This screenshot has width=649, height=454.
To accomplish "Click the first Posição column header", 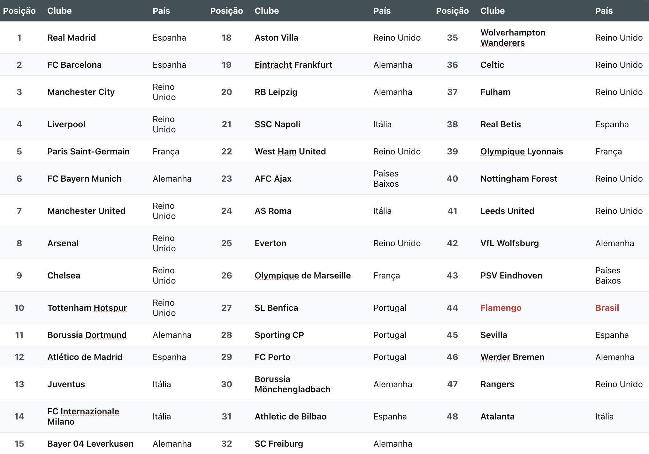I will pyautogui.click(x=19, y=11).
